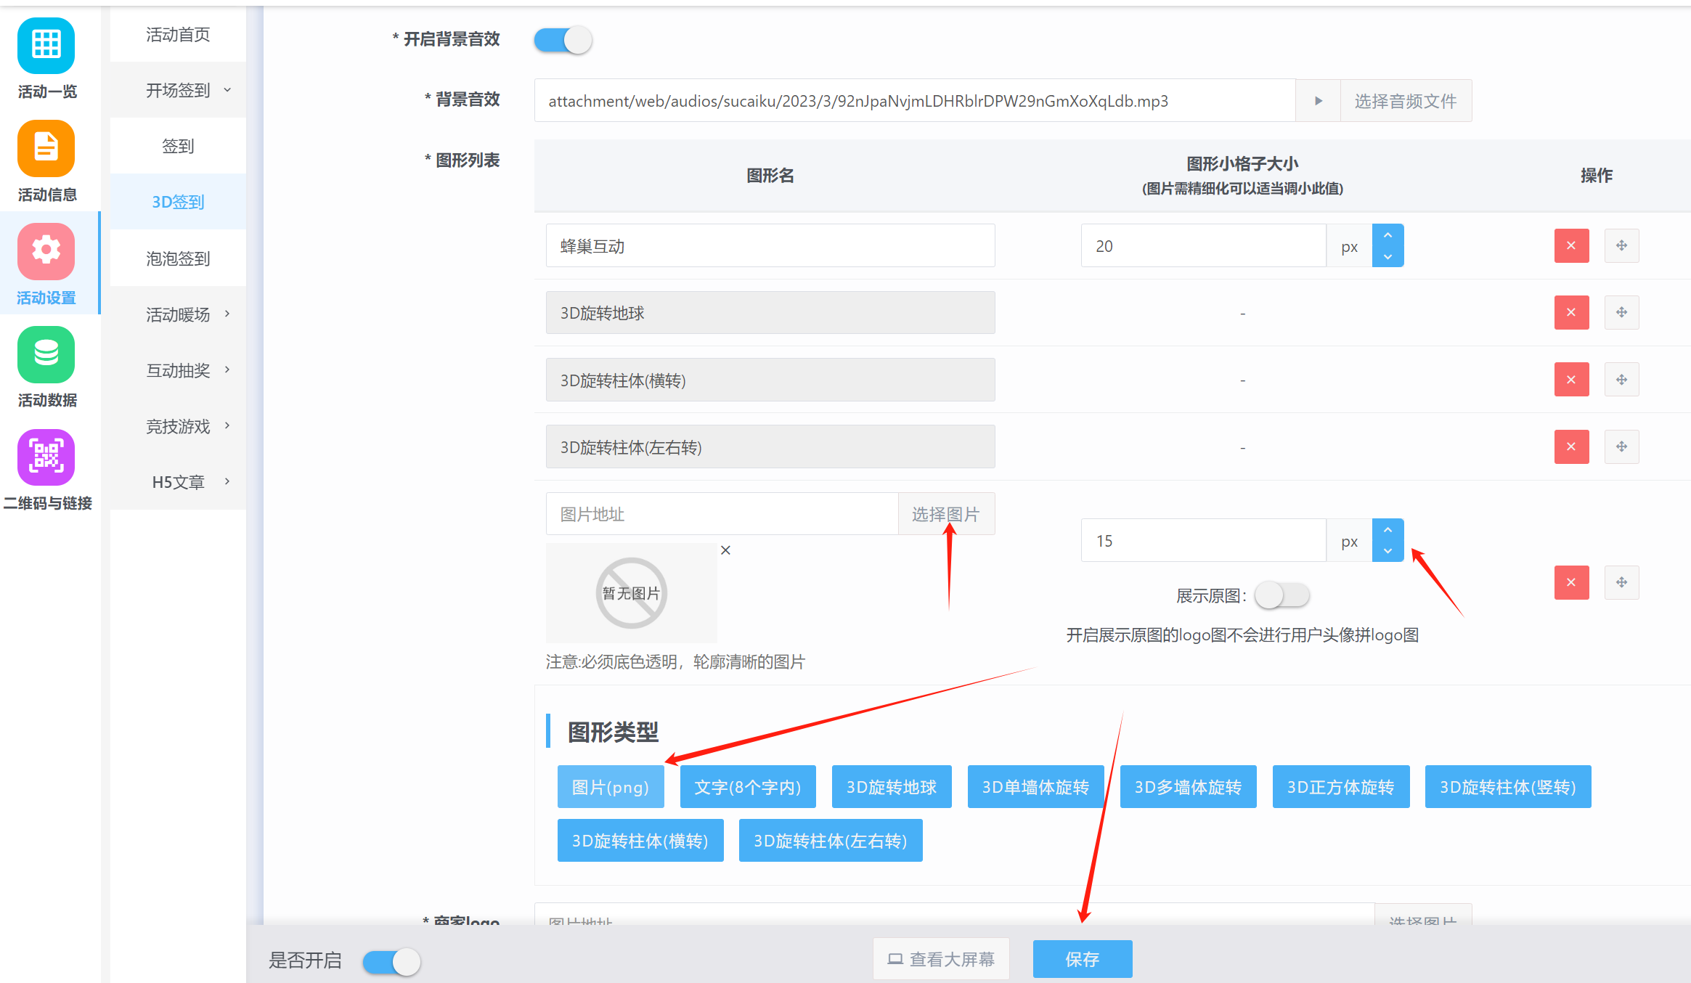Expand the 互动抽奖 submenu
Image resolution: width=1691 pixels, height=983 pixels.
coord(178,370)
